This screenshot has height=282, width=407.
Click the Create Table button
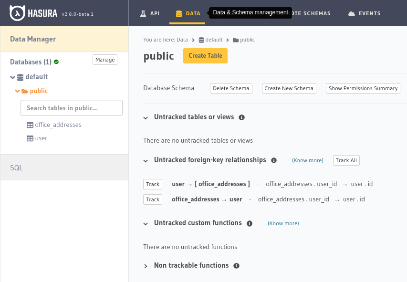pos(205,56)
